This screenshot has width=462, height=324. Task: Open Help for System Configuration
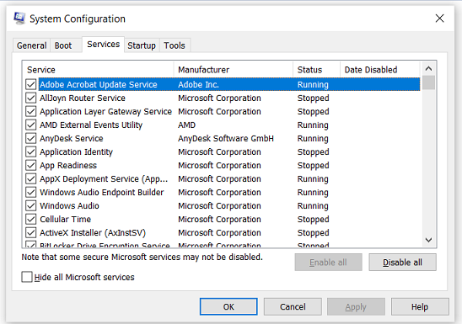click(420, 306)
